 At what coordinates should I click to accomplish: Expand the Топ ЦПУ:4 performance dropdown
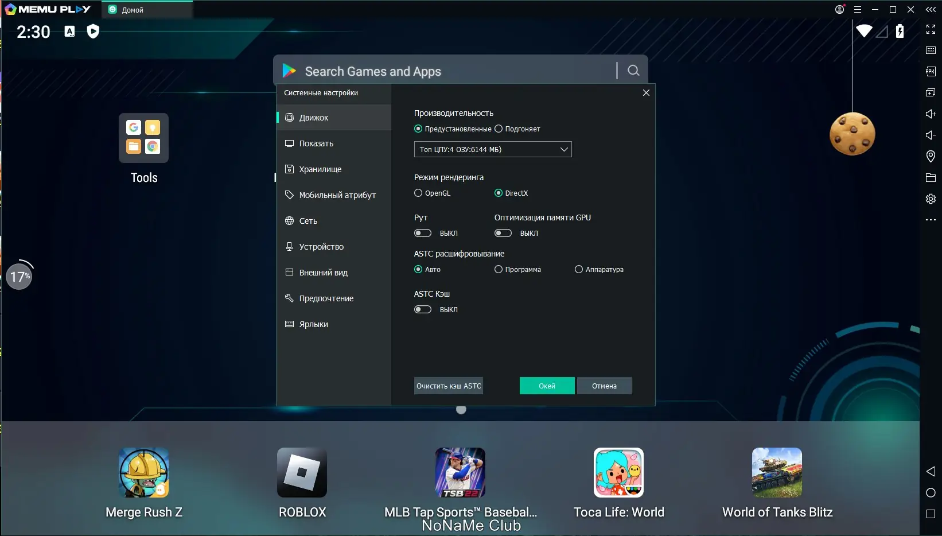[x=493, y=149]
